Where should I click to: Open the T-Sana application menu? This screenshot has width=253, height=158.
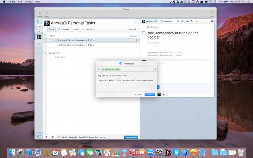[x=12, y=2]
